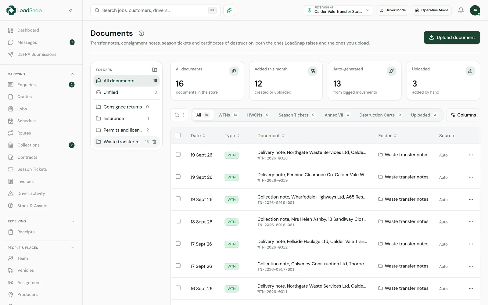Collapse the People & Places section
Viewport: 488px width, 305px height.
tap(73, 248)
